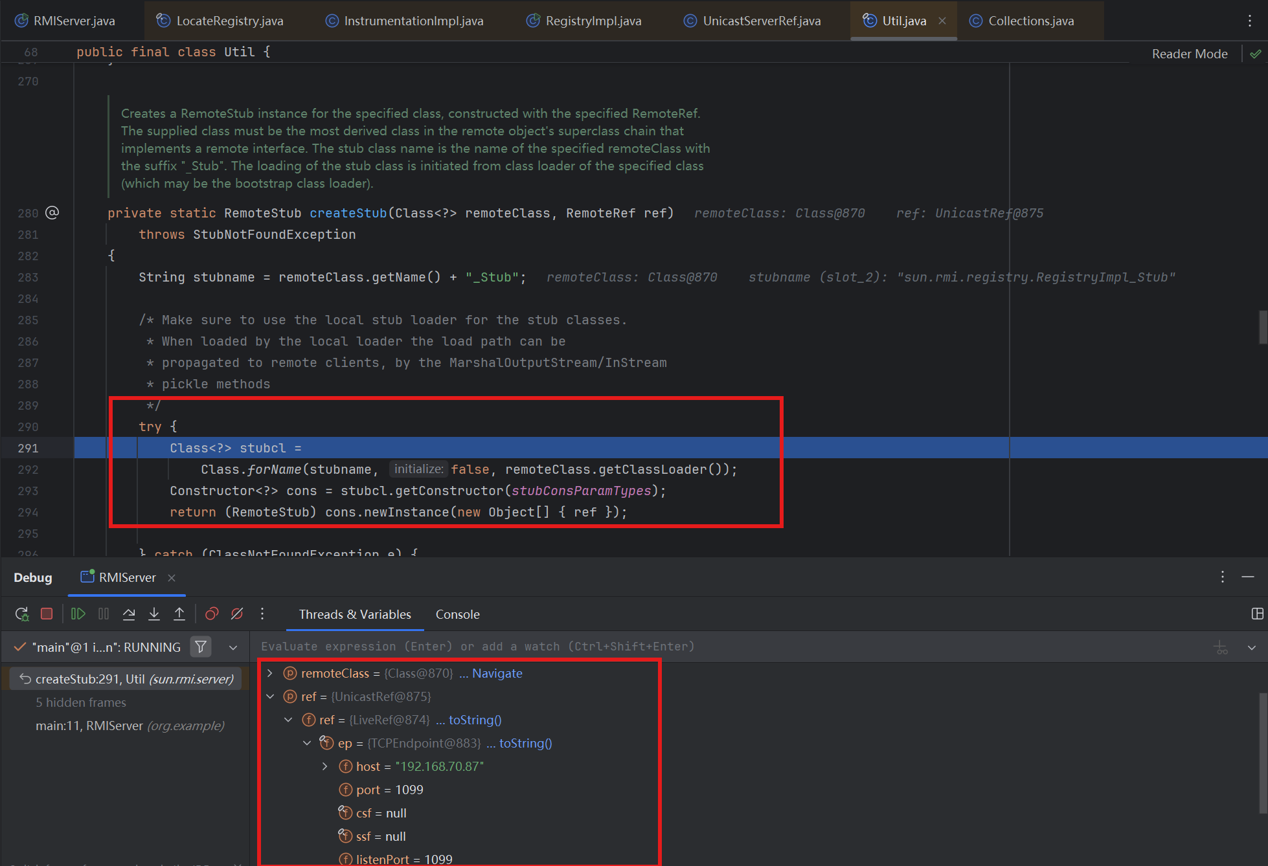Viewport: 1268px width, 866px height.
Task: Expand the evaluate expression history dropdown
Action: (1252, 647)
